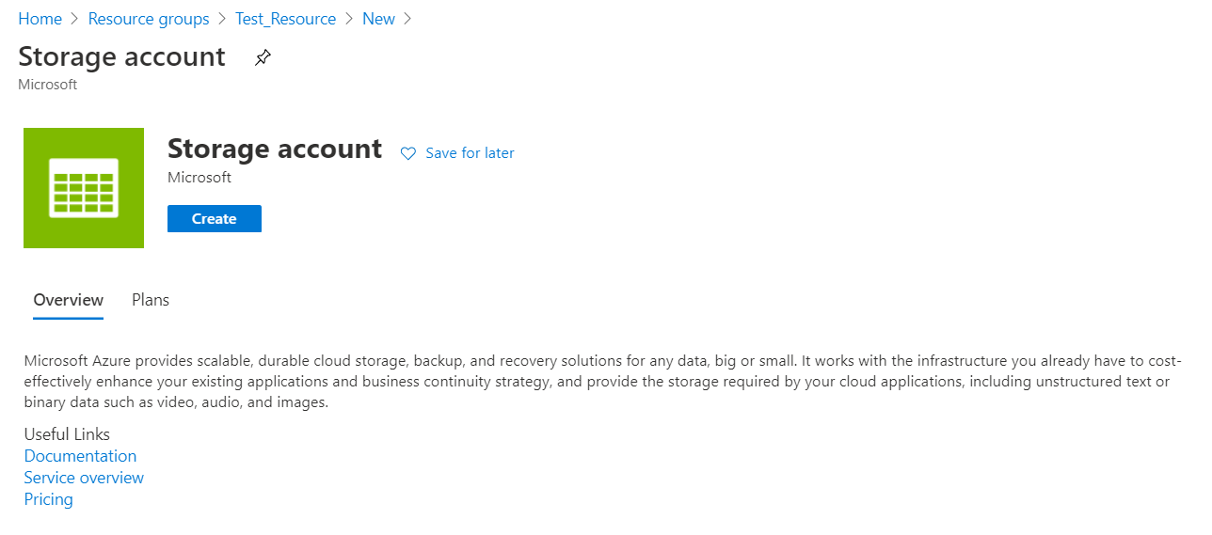Expand the chevron after the New breadcrumb
Viewport: 1212px width, 535px height.
pyautogui.click(x=407, y=19)
